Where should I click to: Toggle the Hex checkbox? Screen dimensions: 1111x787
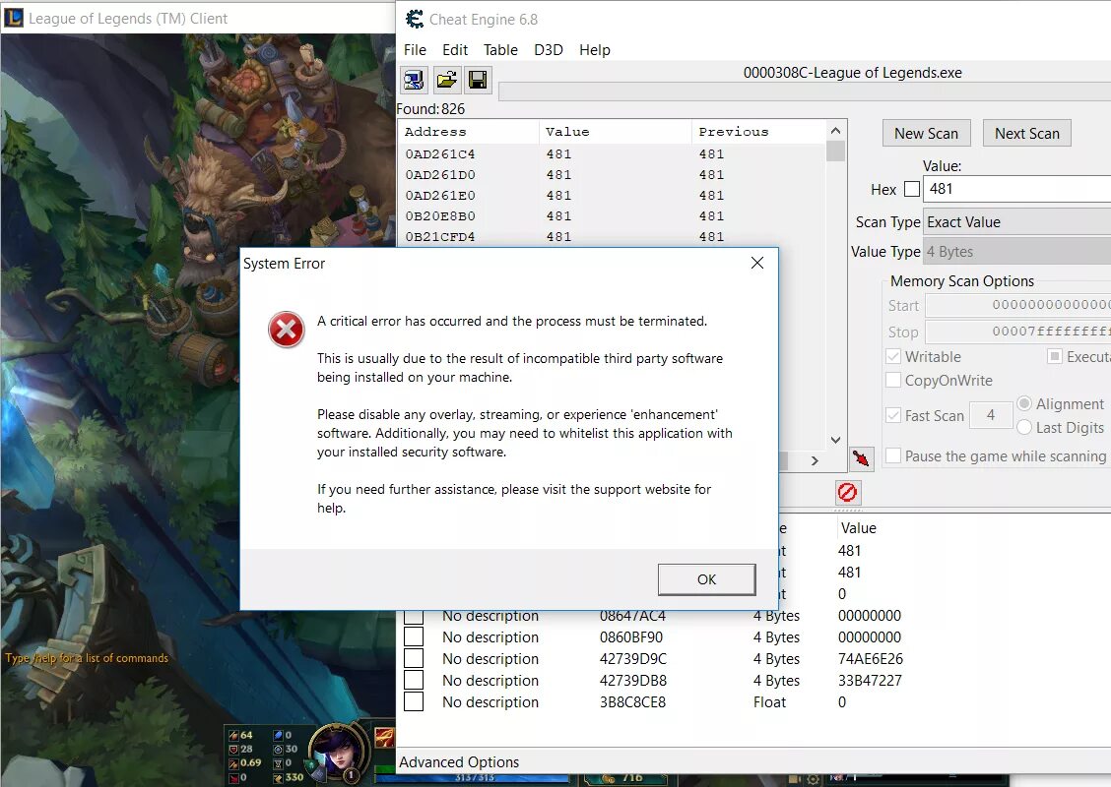click(912, 189)
